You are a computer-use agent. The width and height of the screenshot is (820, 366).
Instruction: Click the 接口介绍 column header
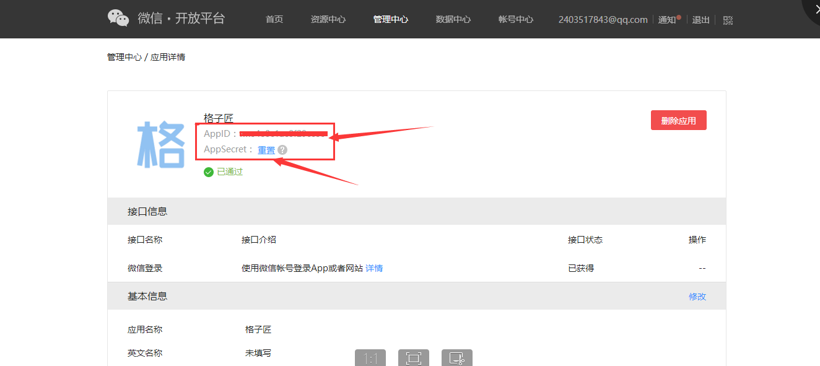259,240
